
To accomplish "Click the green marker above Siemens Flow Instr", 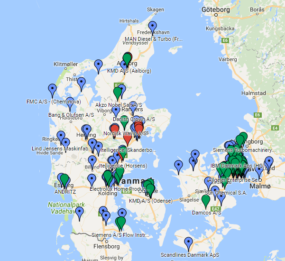I will 121,223.
